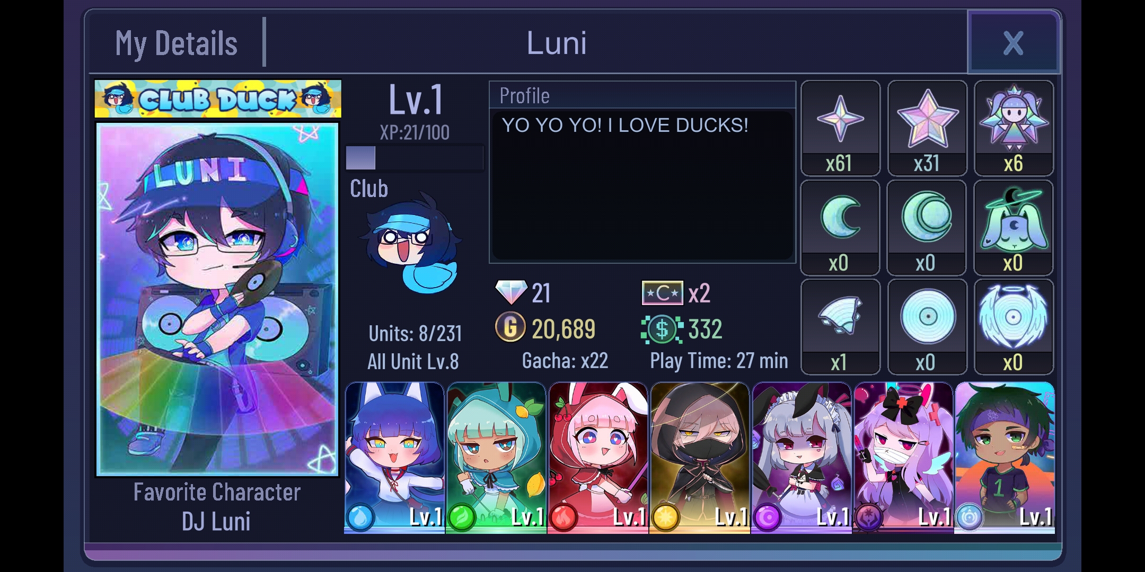Tap the winged angel disc item
Image resolution: width=1145 pixels, height=572 pixels.
pos(1014,327)
